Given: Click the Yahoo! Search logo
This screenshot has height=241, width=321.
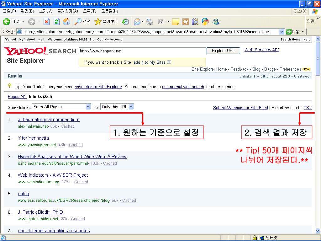Looking at the screenshot, I should click(x=40, y=51).
